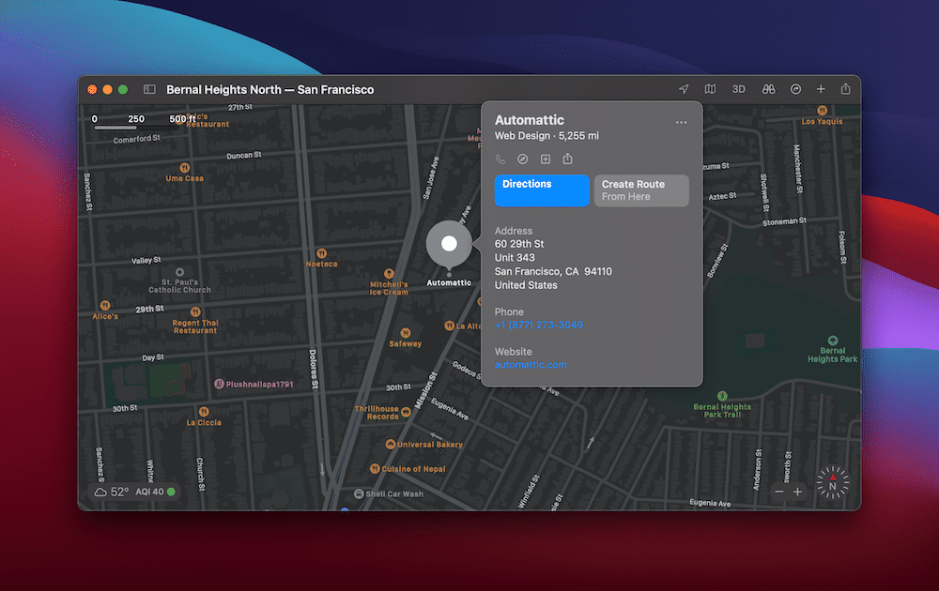Open Automattic's site via the compass icon
Screen dimensions: 939x591
[x=523, y=159]
